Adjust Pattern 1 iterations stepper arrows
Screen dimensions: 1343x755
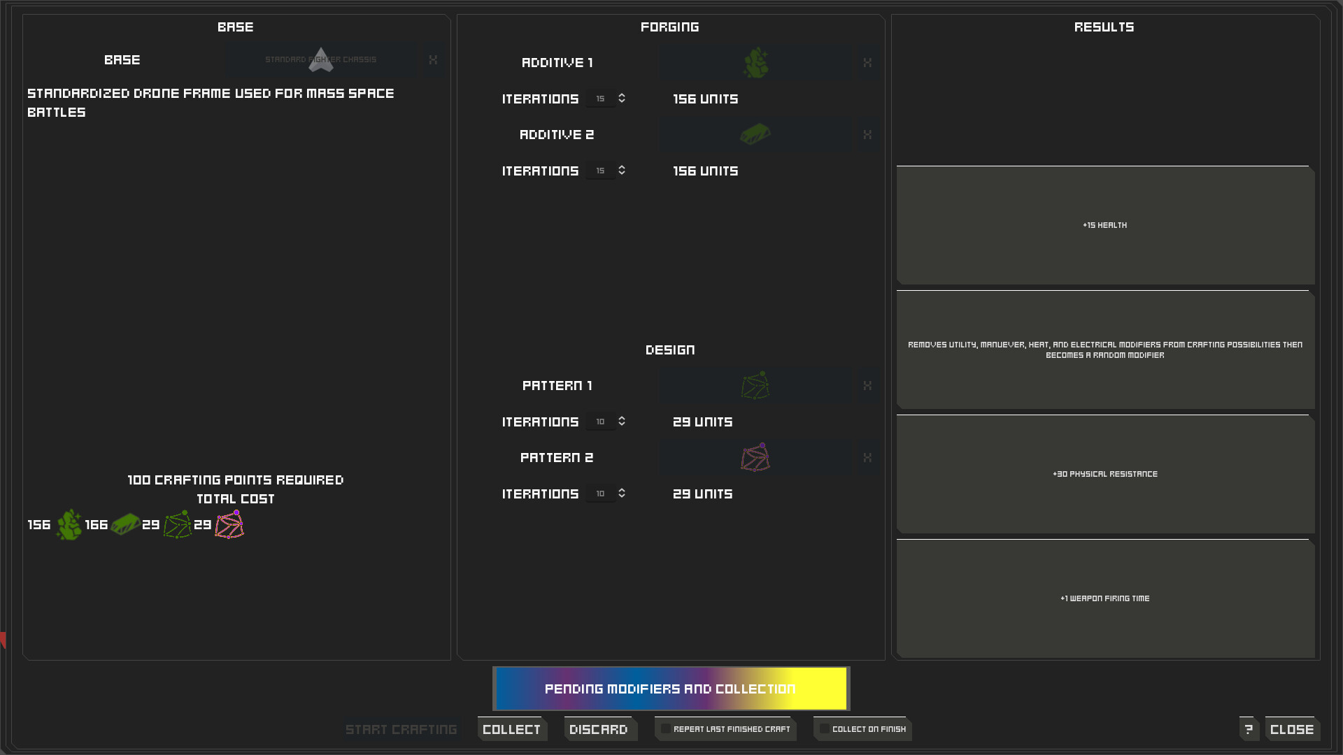[x=622, y=422]
